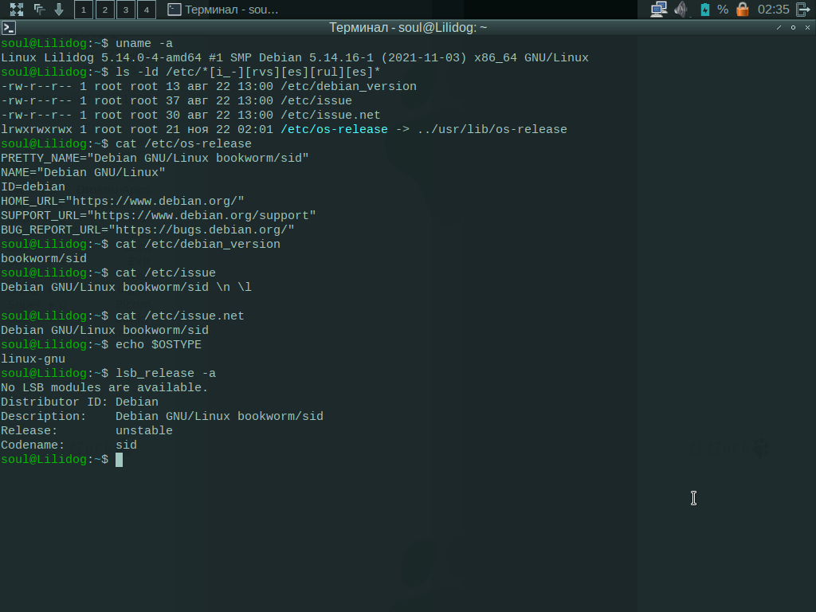Image resolution: width=816 pixels, height=612 pixels.
Task: Click the 'bookworm/sid \n \l' output line
Action: (126, 287)
